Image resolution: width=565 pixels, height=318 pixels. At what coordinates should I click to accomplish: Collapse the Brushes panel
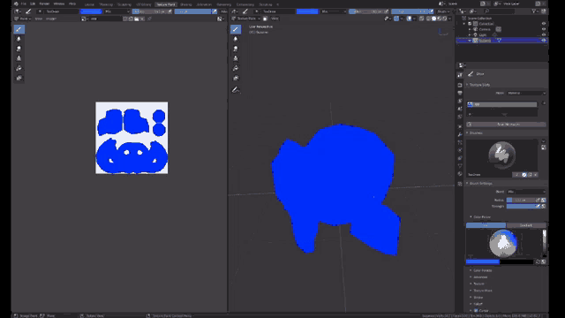click(475, 133)
